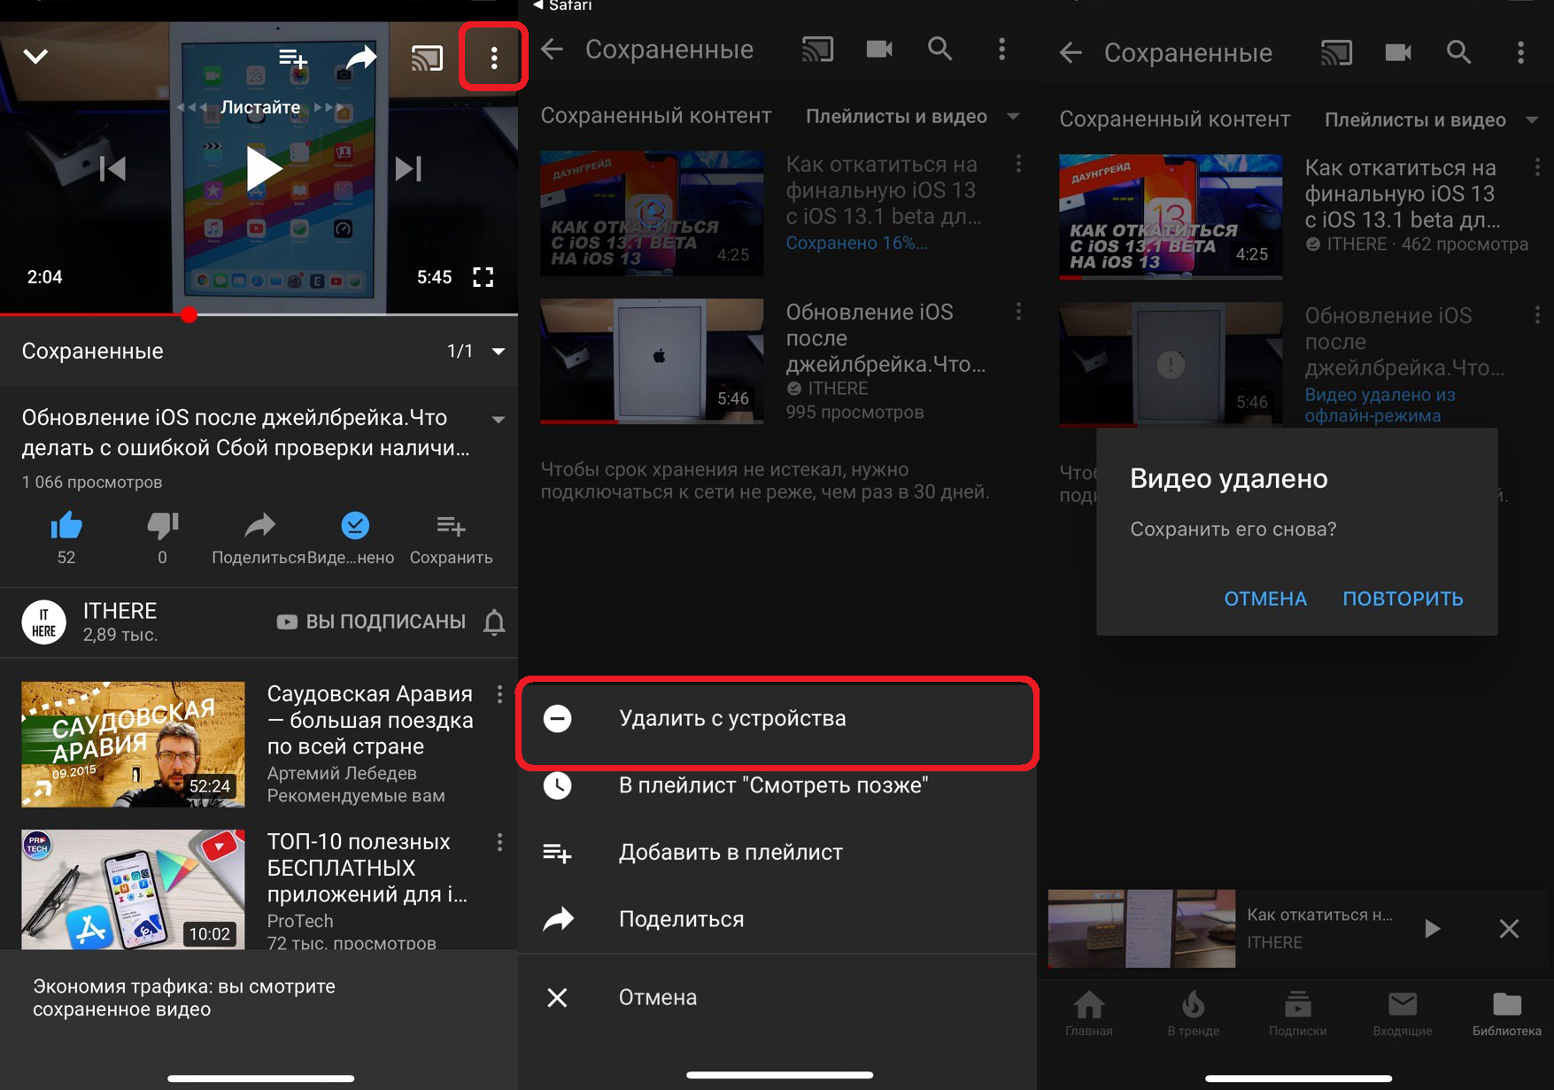Seek using the red progress bar handle
The width and height of the screenshot is (1554, 1090).
pyautogui.click(x=189, y=314)
